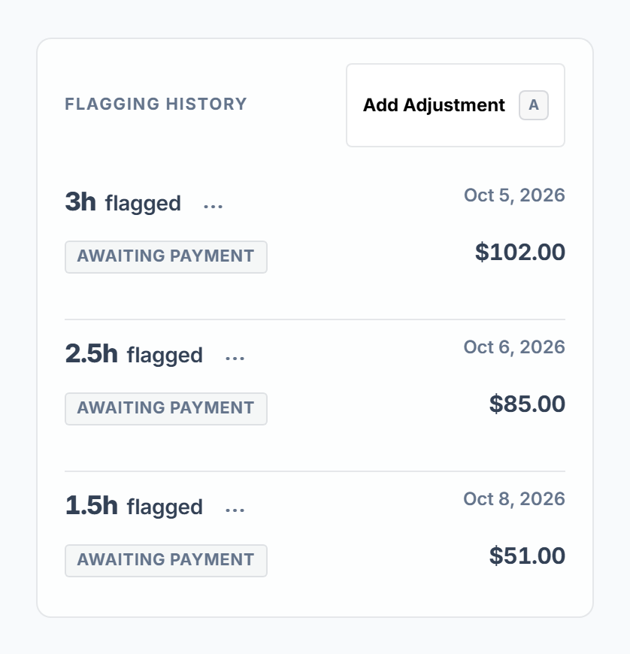This screenshot has width=630, height=654.
Task: Click the $85.00 amount
Action: point(527,404)
